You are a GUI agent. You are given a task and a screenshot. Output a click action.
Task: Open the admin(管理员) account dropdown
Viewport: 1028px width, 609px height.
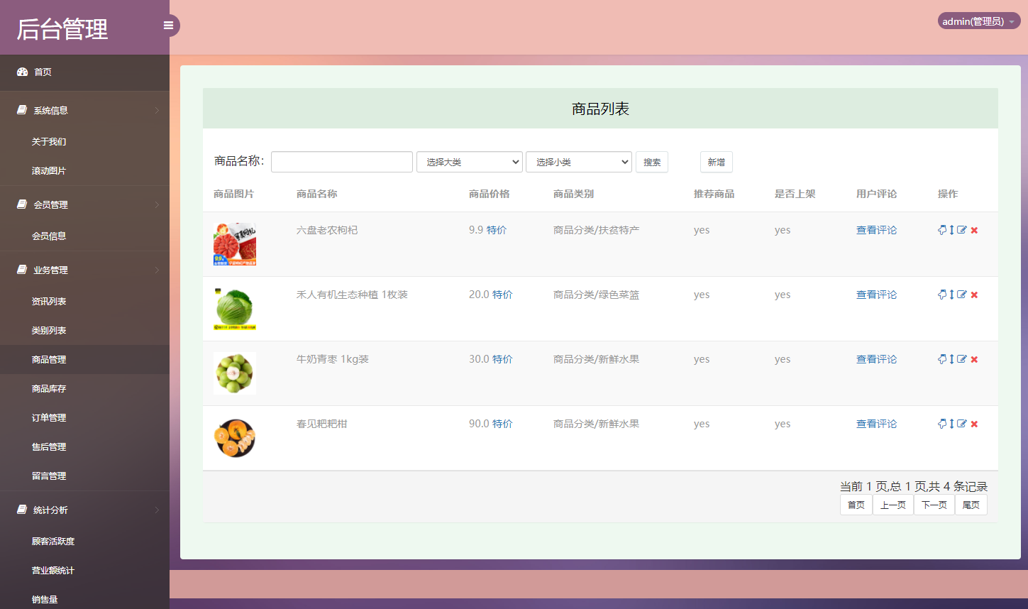point(978,21)
